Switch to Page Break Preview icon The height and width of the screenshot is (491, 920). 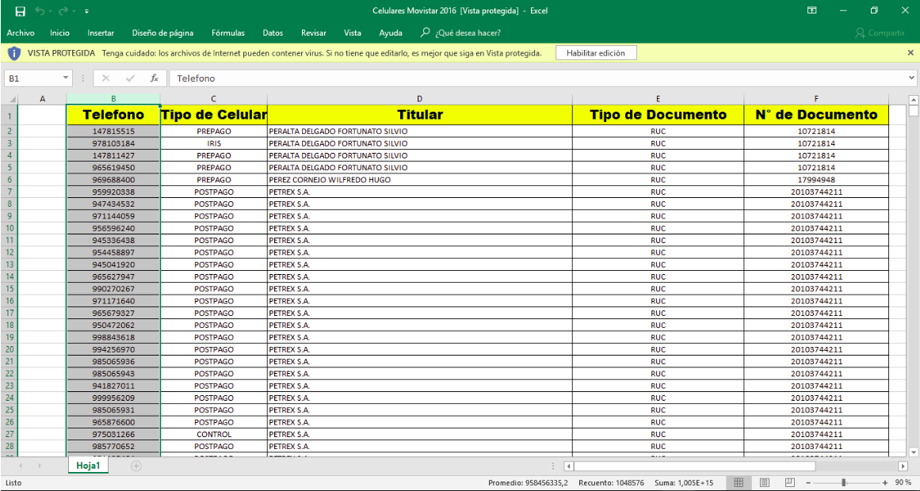tap(790, 482)
